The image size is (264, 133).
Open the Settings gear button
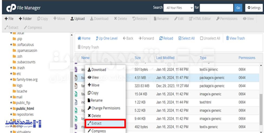[254, 8]
